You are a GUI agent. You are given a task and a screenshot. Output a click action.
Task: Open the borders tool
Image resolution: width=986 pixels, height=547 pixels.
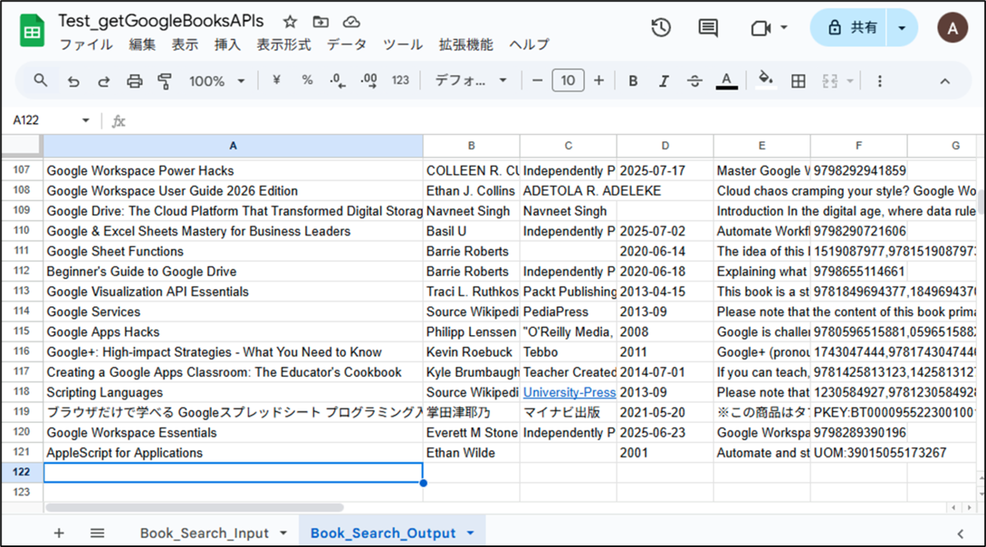tap(798, 80)
